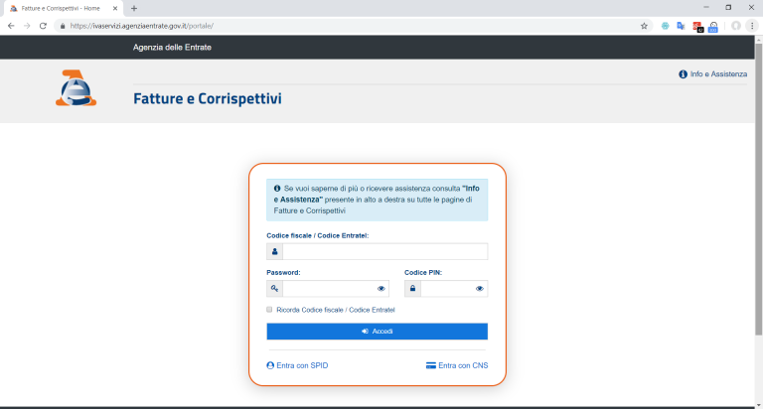Click the lock icon beside Codice PIN field

click(x=412, y=289)
